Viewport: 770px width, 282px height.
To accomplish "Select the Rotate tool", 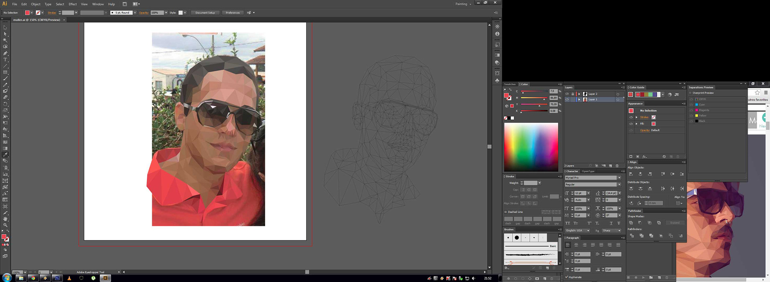I will click(x=5, y=104).
